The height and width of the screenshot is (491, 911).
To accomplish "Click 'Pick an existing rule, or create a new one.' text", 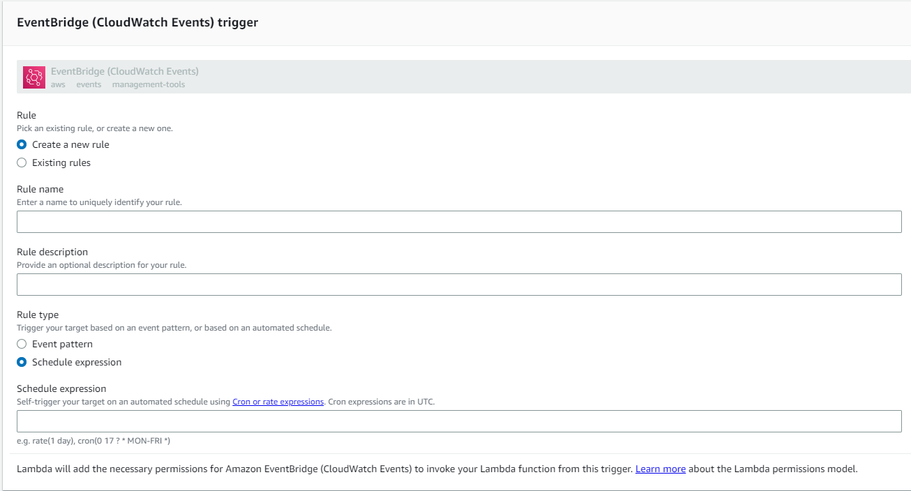I will click(95, 128).
